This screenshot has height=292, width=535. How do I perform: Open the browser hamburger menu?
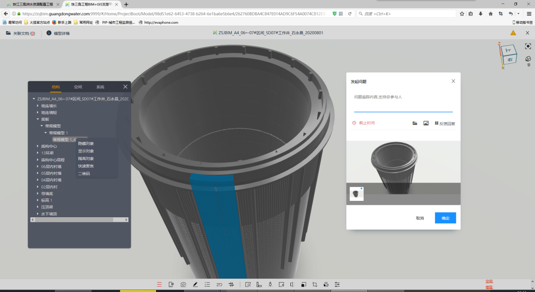(x=529, y=14)
